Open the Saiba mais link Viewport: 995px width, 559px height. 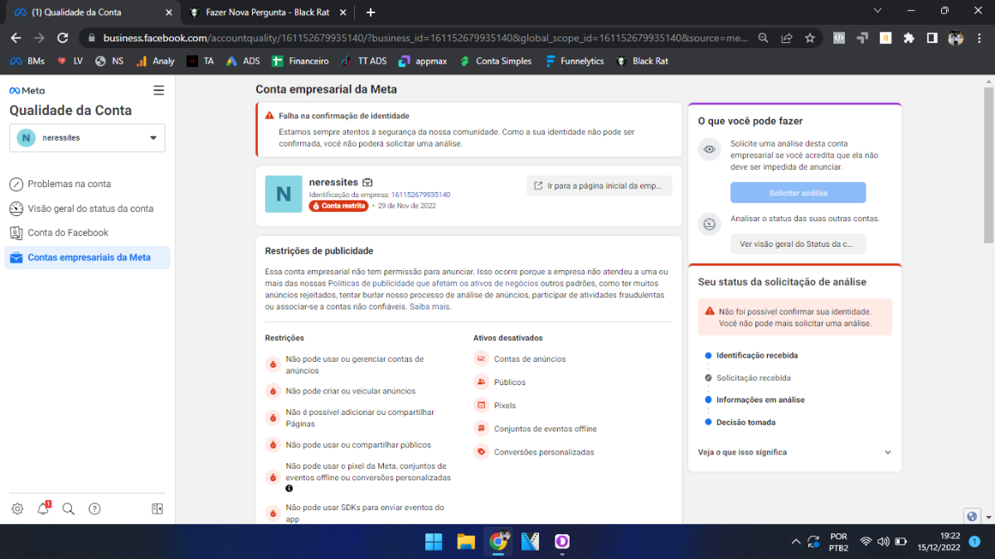[x=430, y=306]
